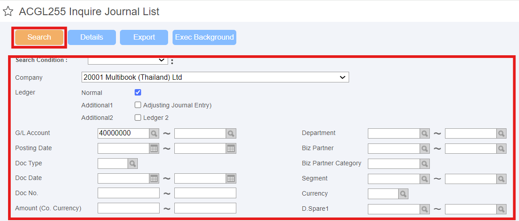Open lookup for G/L Account to field
This screenshot has width=519, height=221.
231,133
